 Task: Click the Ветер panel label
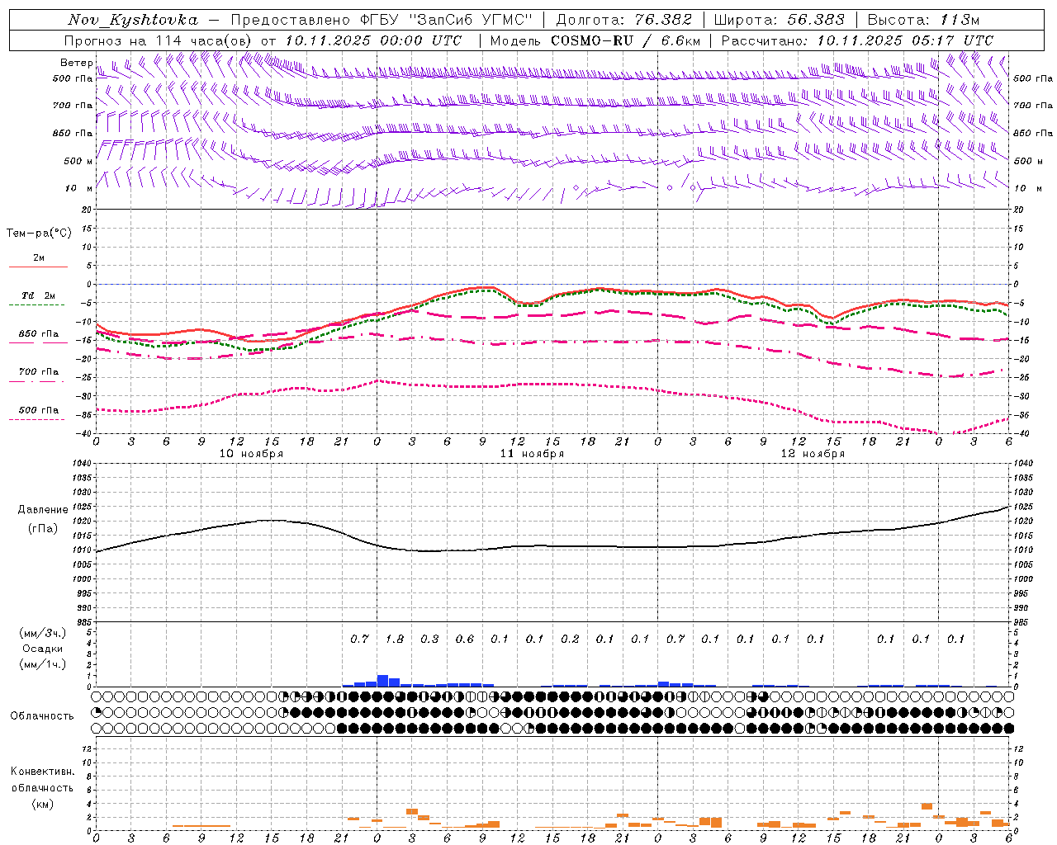76,63
